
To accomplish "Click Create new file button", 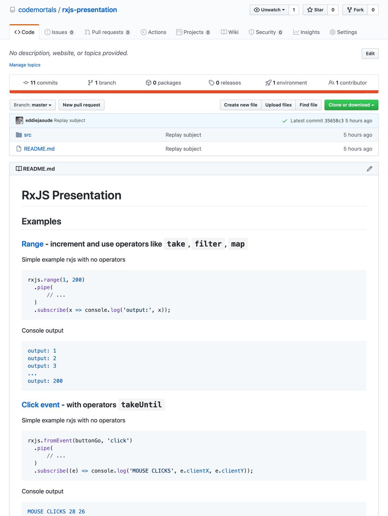I will [241, 105].
